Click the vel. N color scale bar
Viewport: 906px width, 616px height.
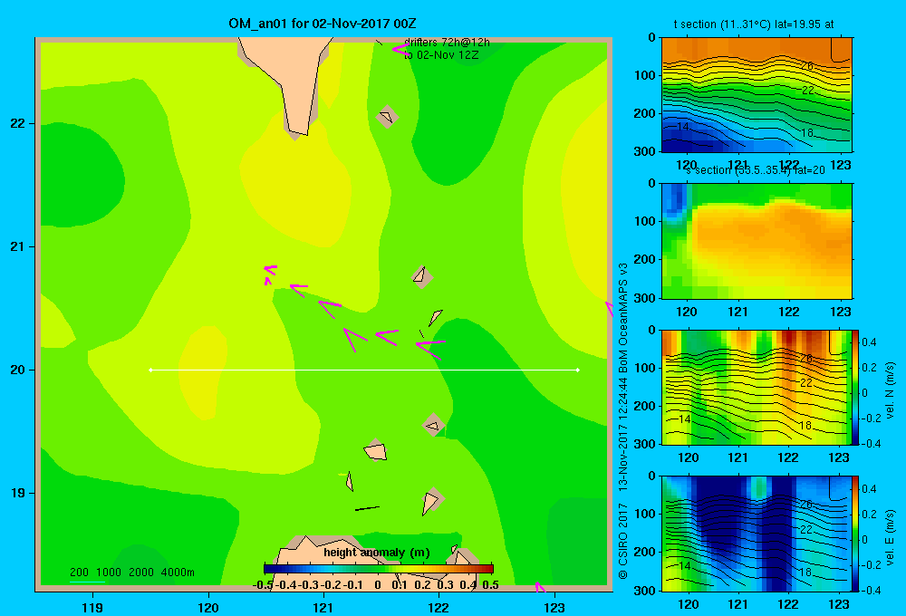(856, 387)
